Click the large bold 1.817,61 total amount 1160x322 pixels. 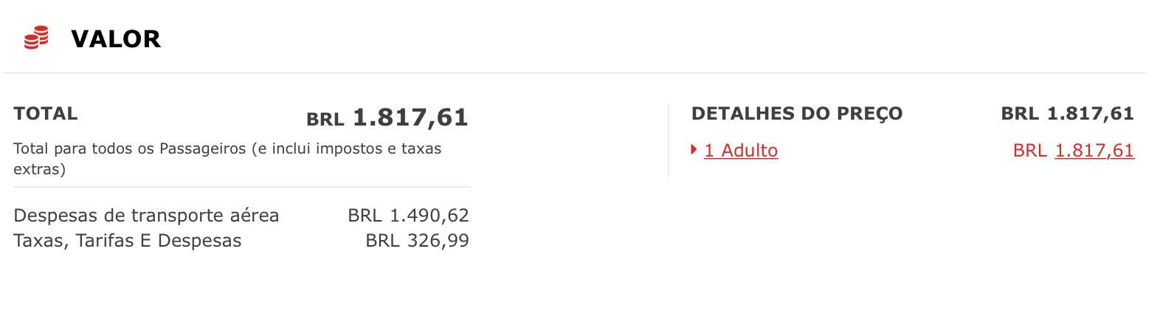[410, 117]
